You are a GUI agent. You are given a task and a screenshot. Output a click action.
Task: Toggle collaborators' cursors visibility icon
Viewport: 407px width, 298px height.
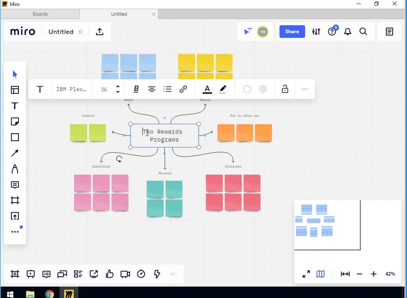(x=248, y=31)
